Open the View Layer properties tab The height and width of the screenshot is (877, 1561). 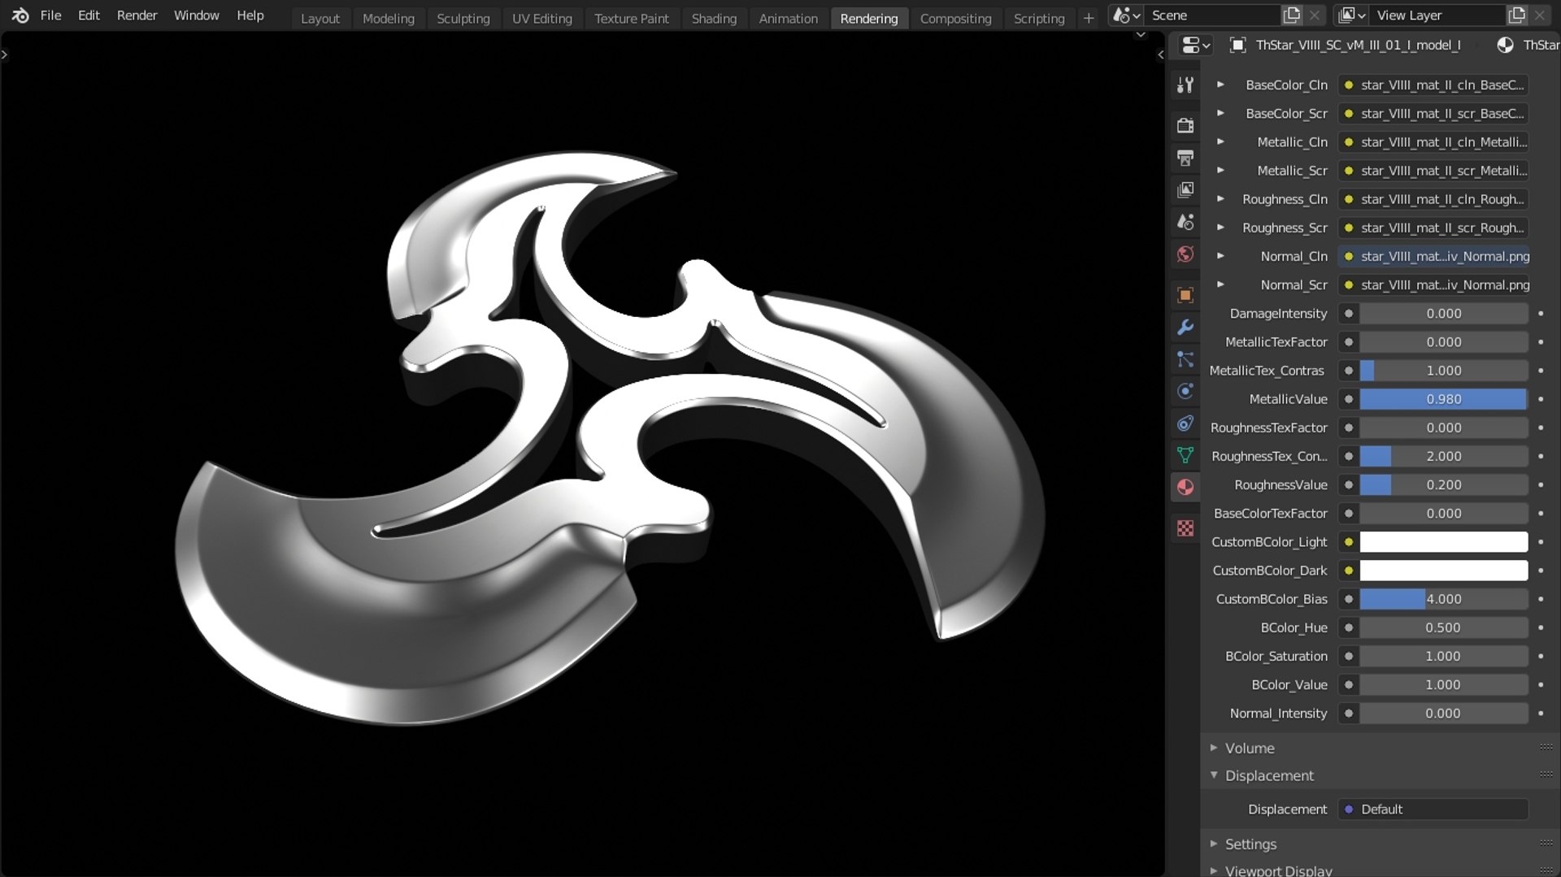[1185, 189]
